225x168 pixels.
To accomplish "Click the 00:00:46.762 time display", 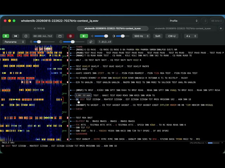I will [43, 36].
